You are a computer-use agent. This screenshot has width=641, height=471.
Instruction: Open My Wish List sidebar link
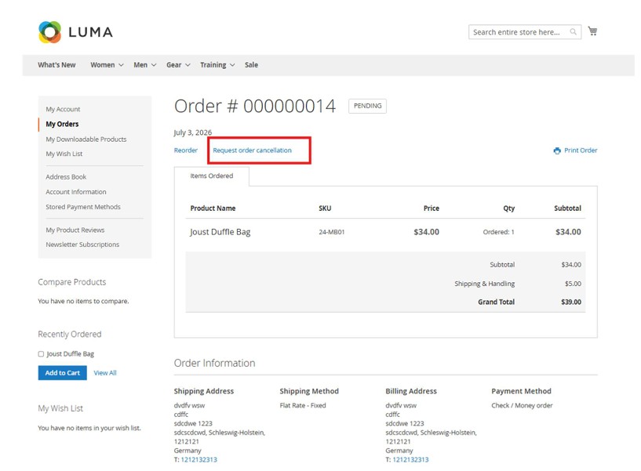coord(64,154)
